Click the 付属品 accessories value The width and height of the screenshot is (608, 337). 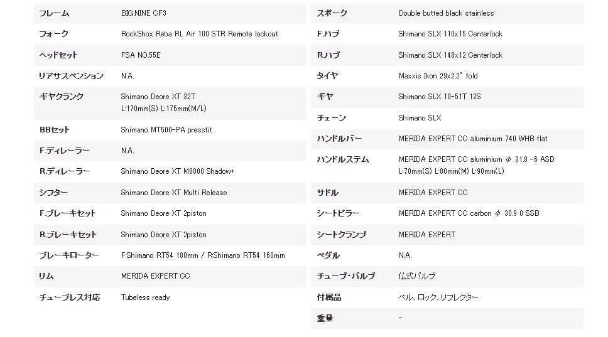pyautogui.click(x=438, y=297)
